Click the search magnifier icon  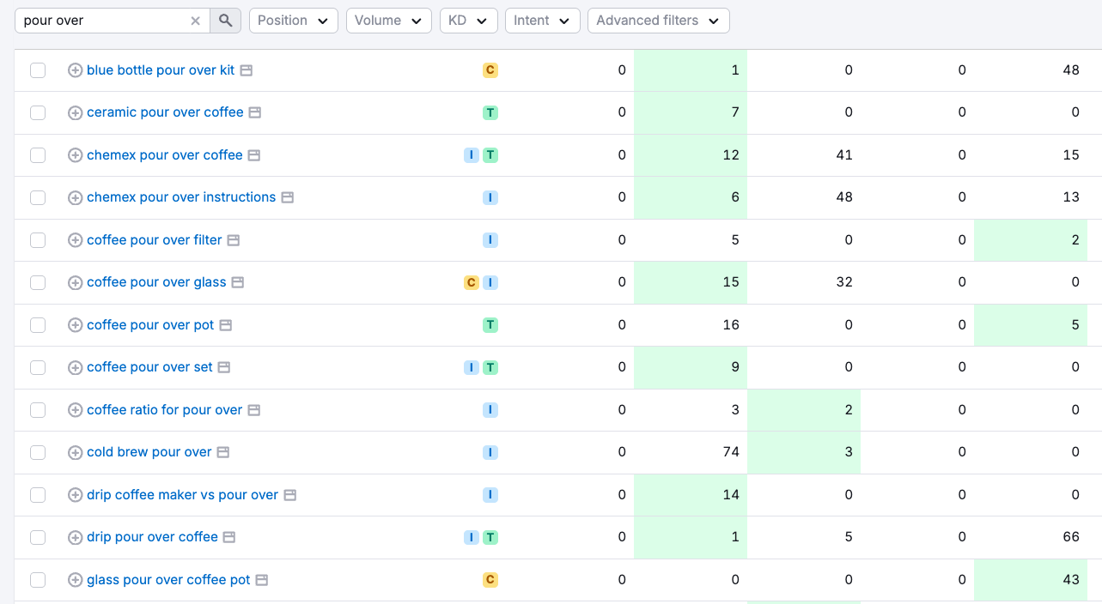tap(224, 20)
